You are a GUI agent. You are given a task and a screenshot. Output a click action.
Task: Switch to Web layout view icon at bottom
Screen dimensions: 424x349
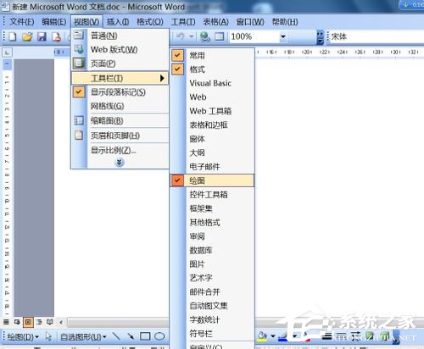17,322
